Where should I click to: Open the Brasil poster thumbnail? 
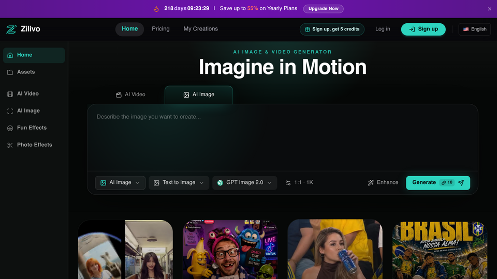[440, 250]
